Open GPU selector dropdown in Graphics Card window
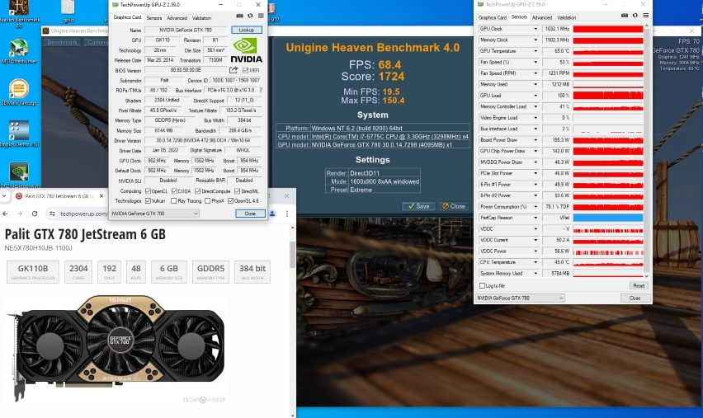The image size is (703, 418). [x=154, y=214]
